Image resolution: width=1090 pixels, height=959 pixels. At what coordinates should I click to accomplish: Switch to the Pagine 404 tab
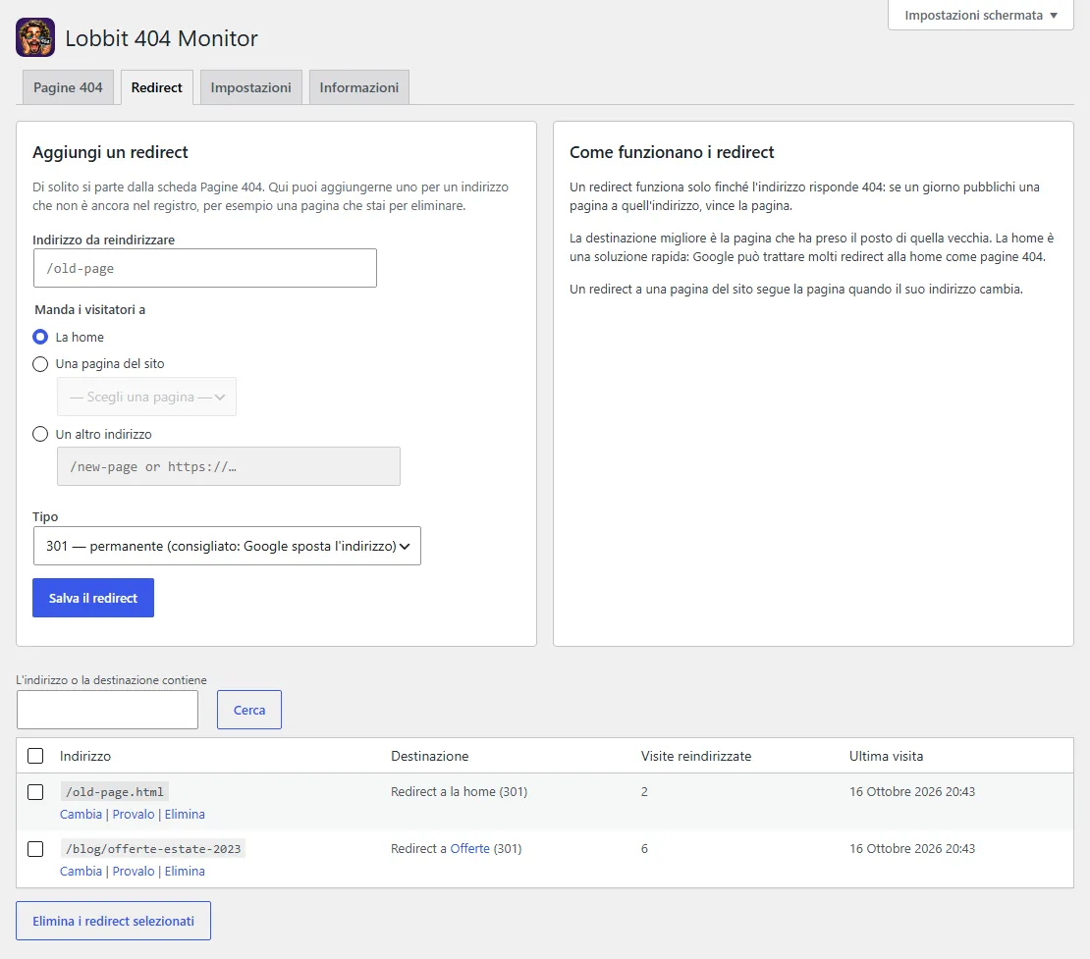tap(68, 87)
